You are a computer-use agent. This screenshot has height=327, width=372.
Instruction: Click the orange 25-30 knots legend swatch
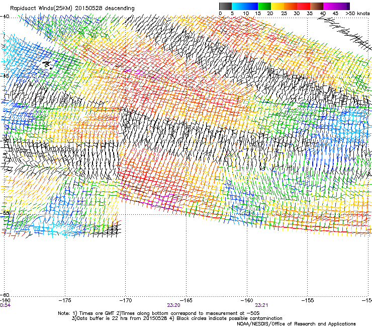point(291,6)
